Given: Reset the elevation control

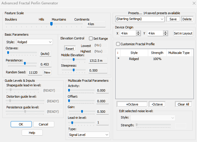Looking at the screenshot, I should [x=70, y=49].
